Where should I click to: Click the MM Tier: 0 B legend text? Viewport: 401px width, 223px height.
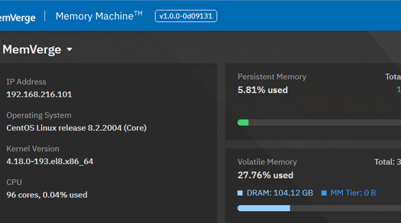tap(353, 193)
